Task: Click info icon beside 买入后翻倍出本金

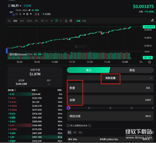Action: 90,126
